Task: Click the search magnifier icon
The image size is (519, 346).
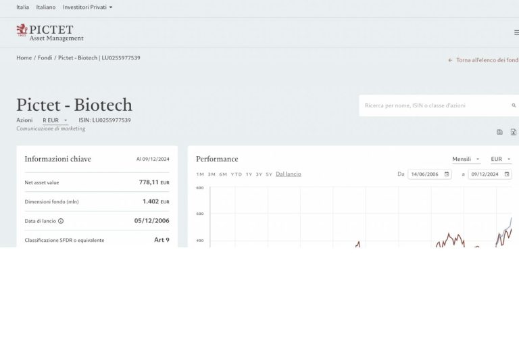Action: pyautogui.click(x=514, y=105)
